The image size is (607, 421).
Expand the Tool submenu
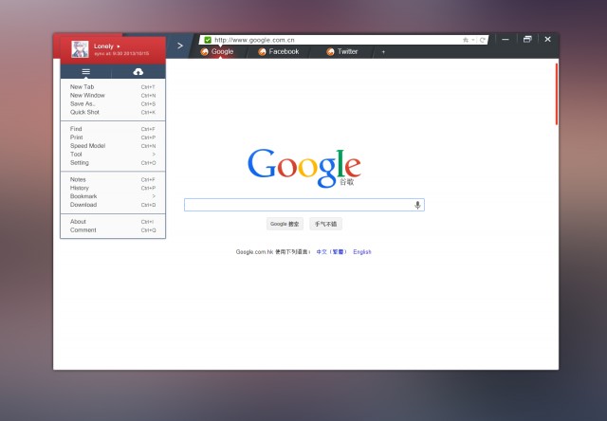pyautogui.click(x=113, y=155)
